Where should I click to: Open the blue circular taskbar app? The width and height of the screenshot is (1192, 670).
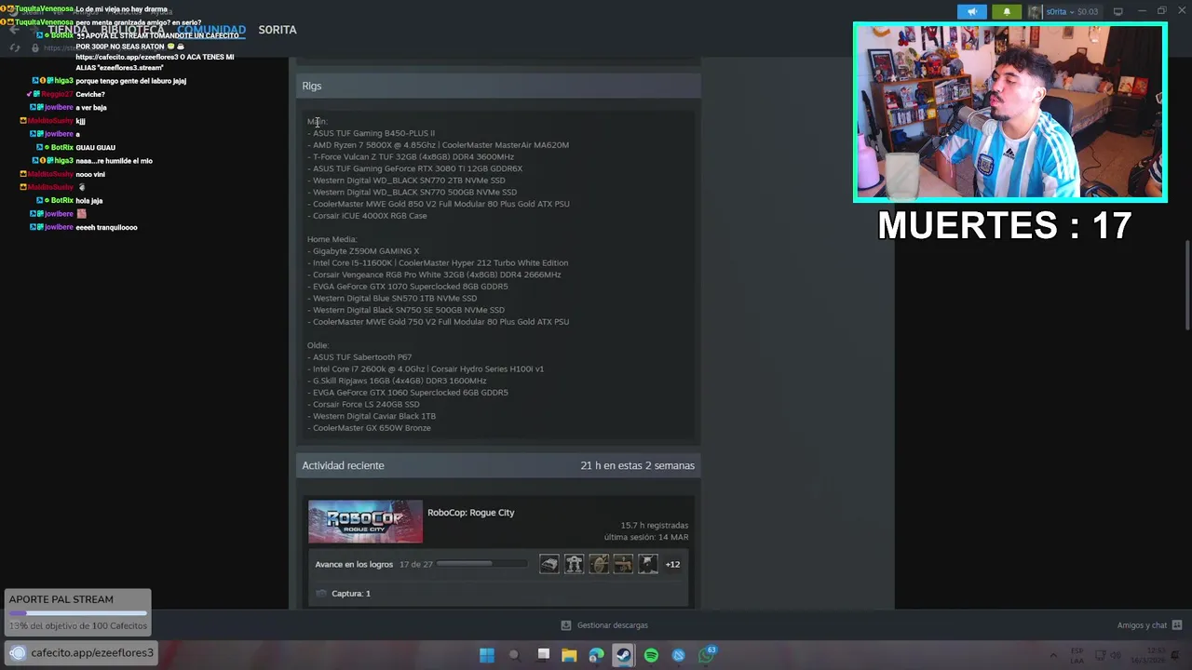(x=678, y=655)
